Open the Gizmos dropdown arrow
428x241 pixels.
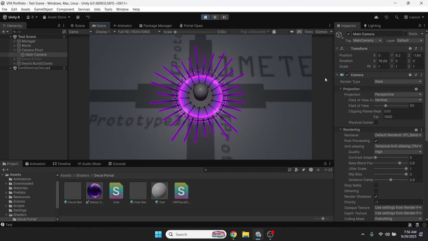click(331, 32)
